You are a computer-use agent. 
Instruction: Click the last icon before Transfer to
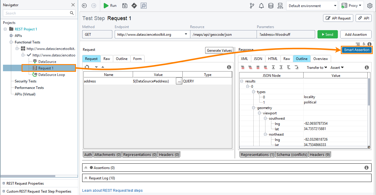coord(296,67)
